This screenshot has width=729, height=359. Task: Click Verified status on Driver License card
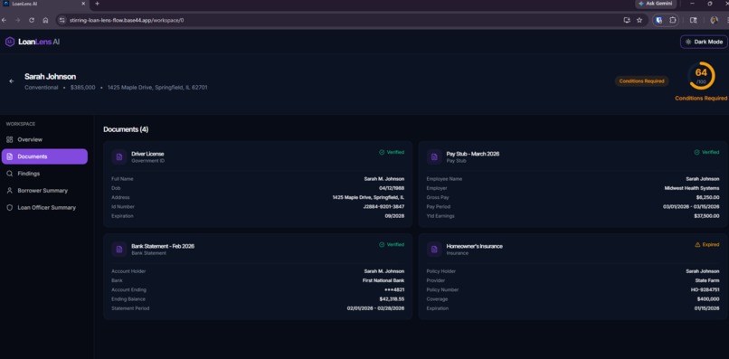tap(392, 152)
